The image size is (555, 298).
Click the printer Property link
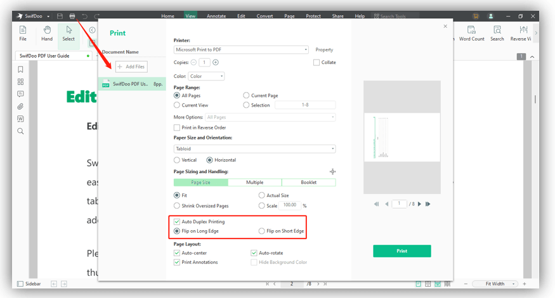tap(324, 49)
